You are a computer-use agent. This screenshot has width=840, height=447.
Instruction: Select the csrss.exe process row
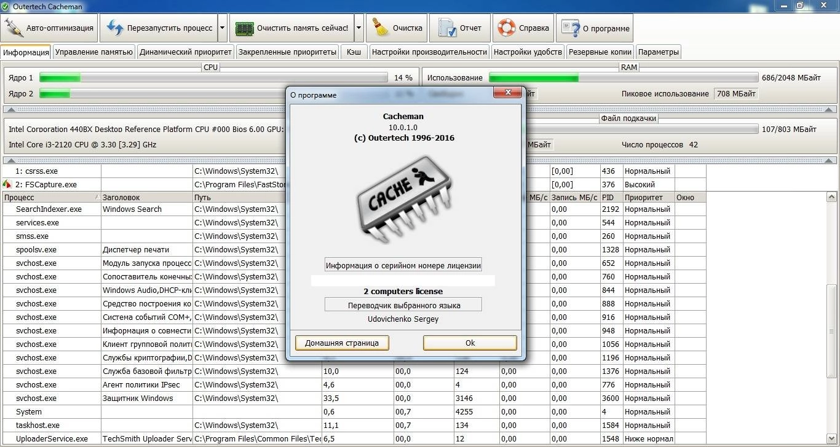coord(354,171)
